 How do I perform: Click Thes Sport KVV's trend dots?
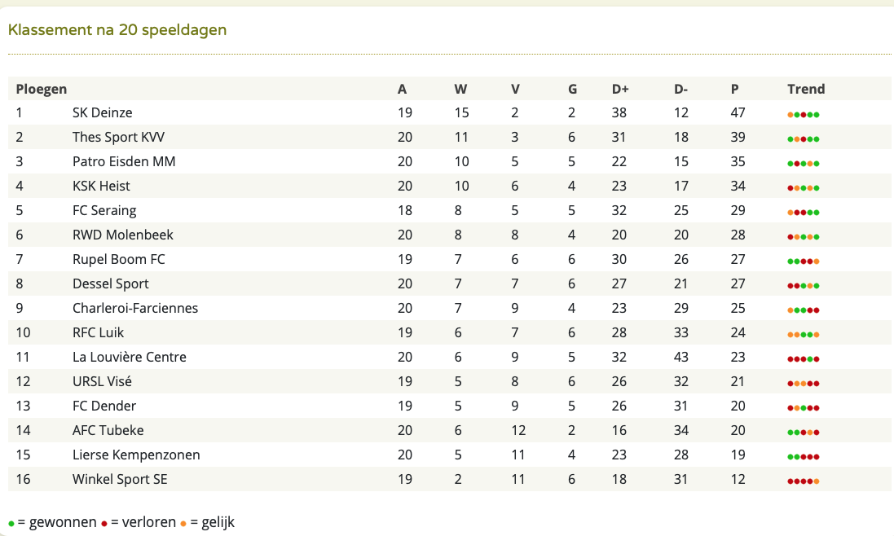(x=804, y=139)
